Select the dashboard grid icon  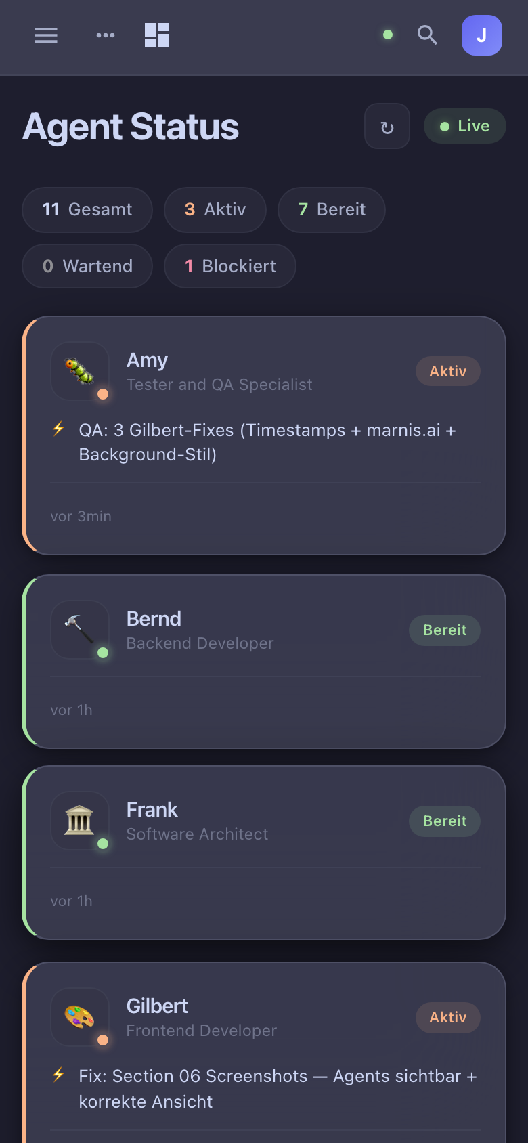pos(156,35)
